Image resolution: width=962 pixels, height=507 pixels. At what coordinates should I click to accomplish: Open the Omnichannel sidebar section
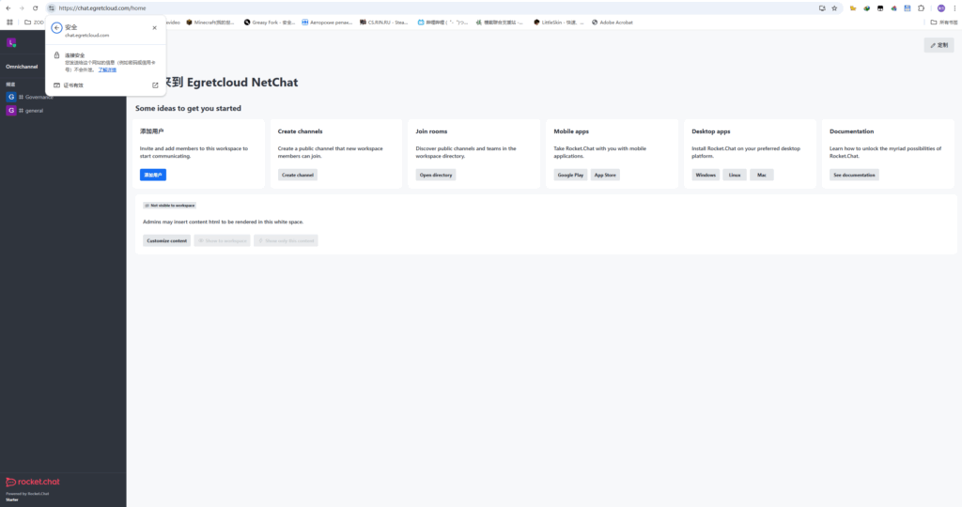click(23, 67)
